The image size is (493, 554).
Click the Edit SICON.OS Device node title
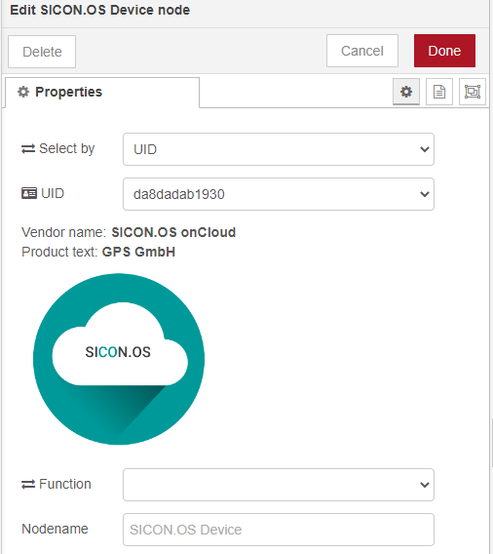[100, 10]
